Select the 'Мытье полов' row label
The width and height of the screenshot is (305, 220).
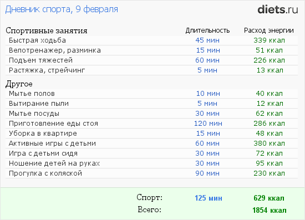(32, 94)
